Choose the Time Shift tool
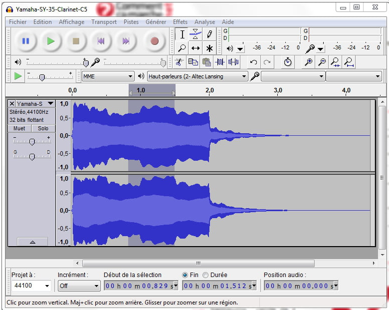The image size is (389, 310). coord(195,48)
